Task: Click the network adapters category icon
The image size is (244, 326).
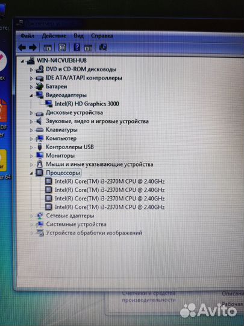Action: 40,216
